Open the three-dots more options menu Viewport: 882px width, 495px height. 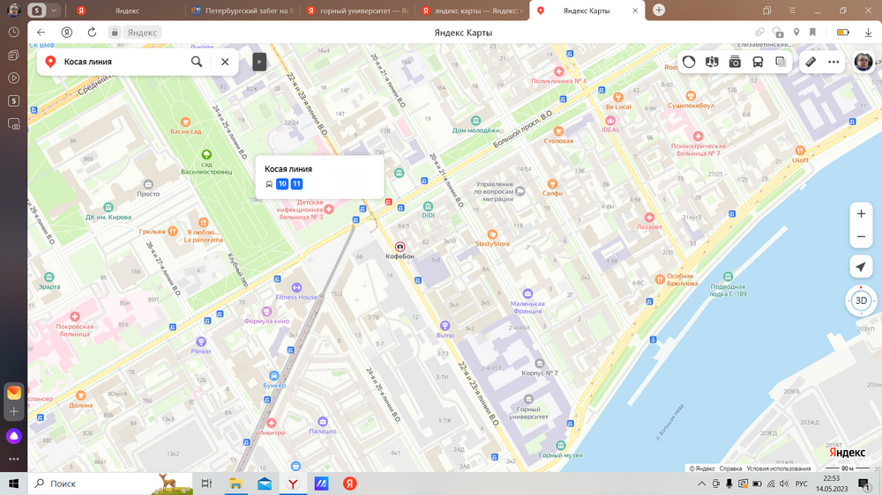pos(833,62)
